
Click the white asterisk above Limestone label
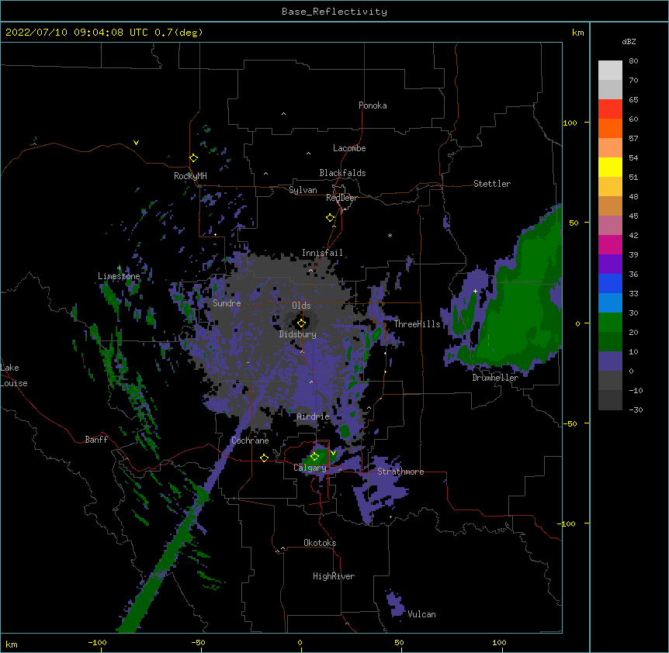pyautogui.click(x=120, y=268)
